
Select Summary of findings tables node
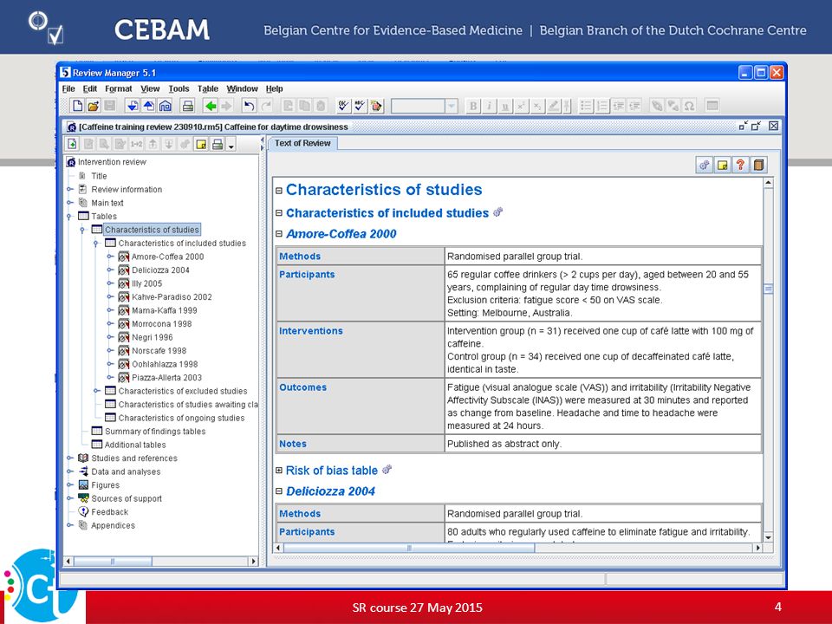155,432
